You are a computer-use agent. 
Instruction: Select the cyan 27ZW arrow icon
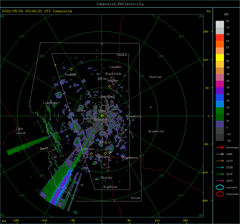tap(220, 168)
